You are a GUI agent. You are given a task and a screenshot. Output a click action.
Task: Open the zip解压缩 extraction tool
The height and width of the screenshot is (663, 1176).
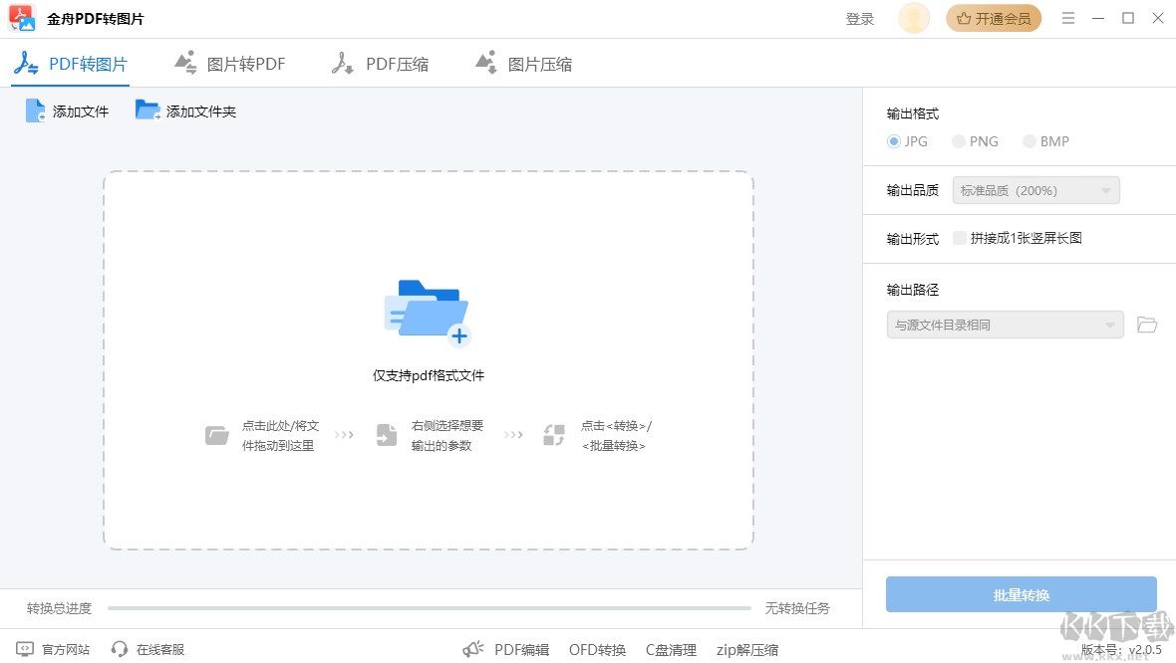point(747,649)
